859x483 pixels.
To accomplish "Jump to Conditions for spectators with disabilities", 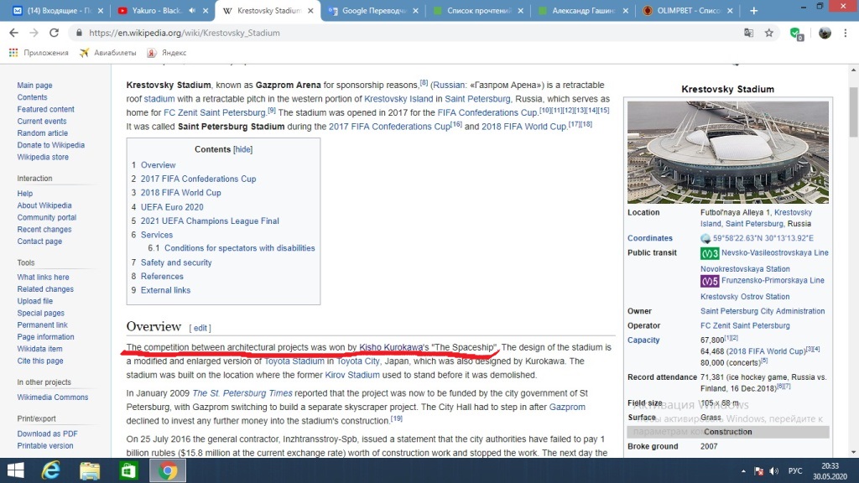I will [x=239, y=248].
